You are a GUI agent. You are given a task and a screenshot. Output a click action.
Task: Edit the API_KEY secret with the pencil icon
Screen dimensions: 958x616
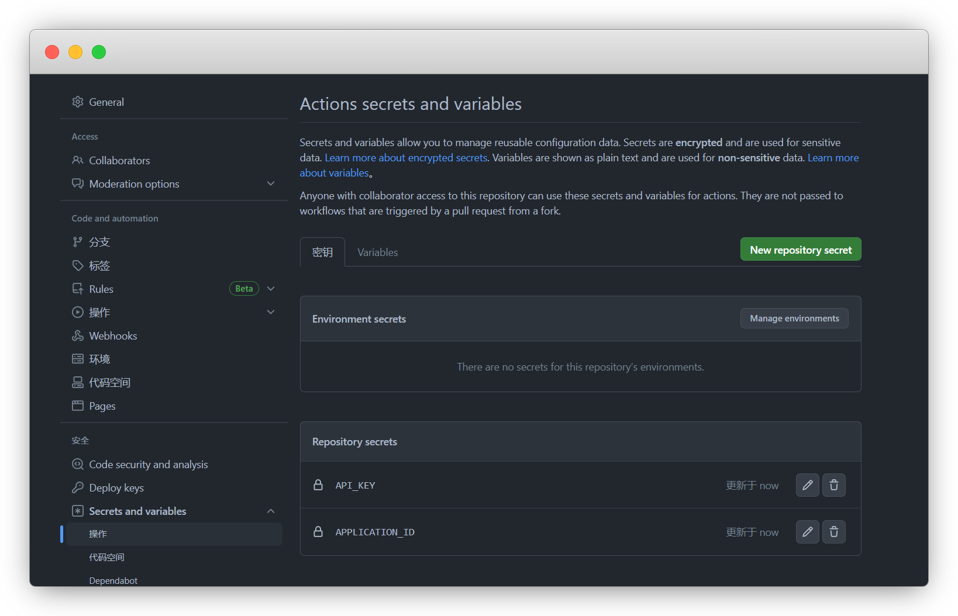tap(807, 485)
